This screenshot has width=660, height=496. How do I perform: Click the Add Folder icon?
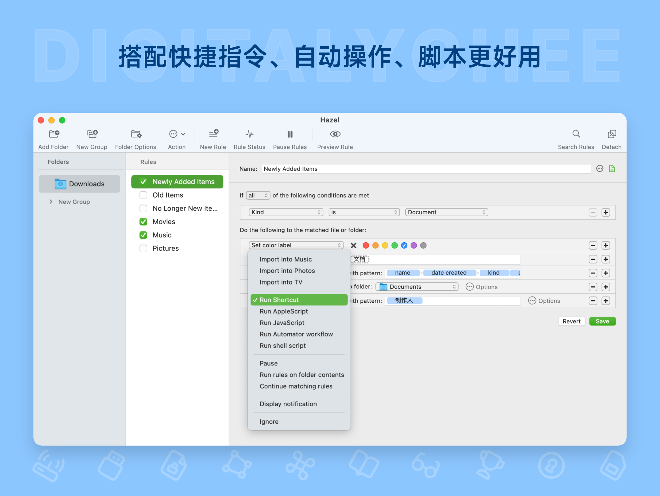point(53,134)
